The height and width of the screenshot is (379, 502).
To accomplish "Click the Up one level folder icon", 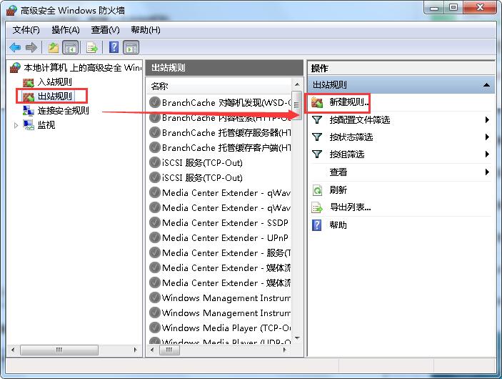I will [x=53, y=48].
